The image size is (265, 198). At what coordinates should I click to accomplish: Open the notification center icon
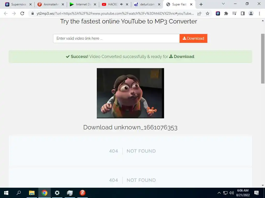tap(256, 193)
